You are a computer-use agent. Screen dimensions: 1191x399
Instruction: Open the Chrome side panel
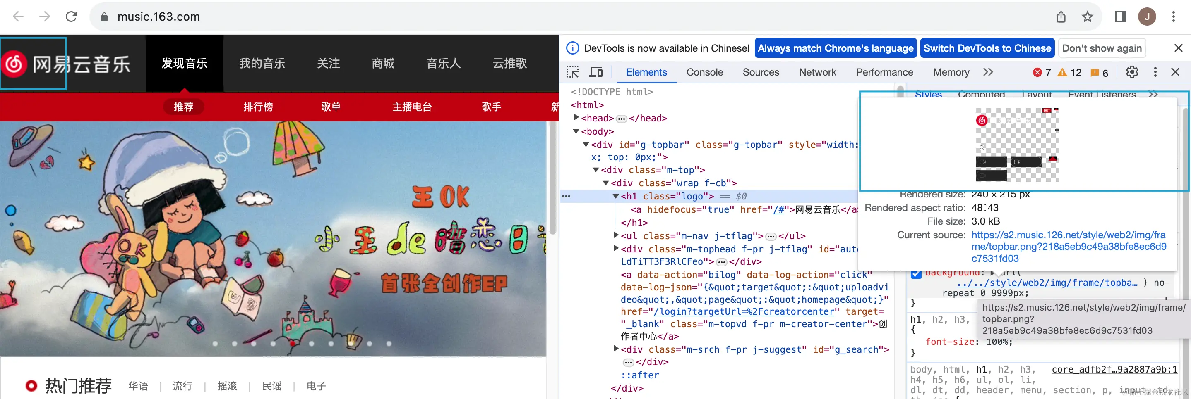(x=1120, y=17)
